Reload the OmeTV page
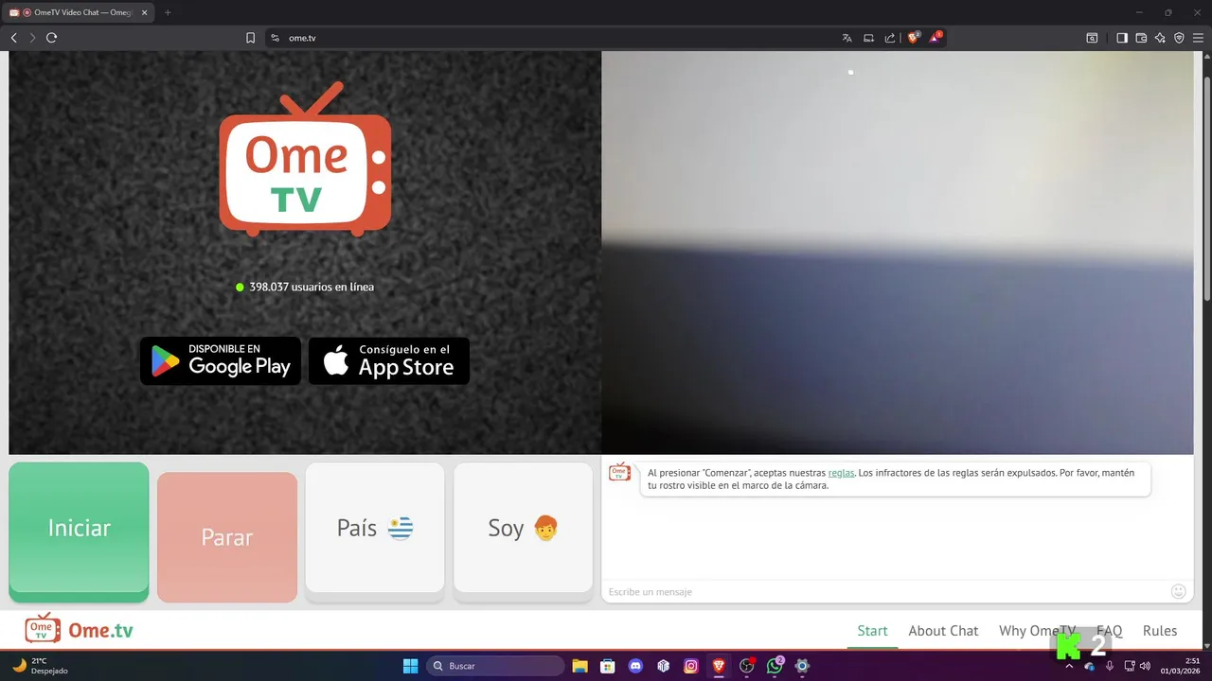Viewport: 1212px width, 681px height. coord(52,38)
